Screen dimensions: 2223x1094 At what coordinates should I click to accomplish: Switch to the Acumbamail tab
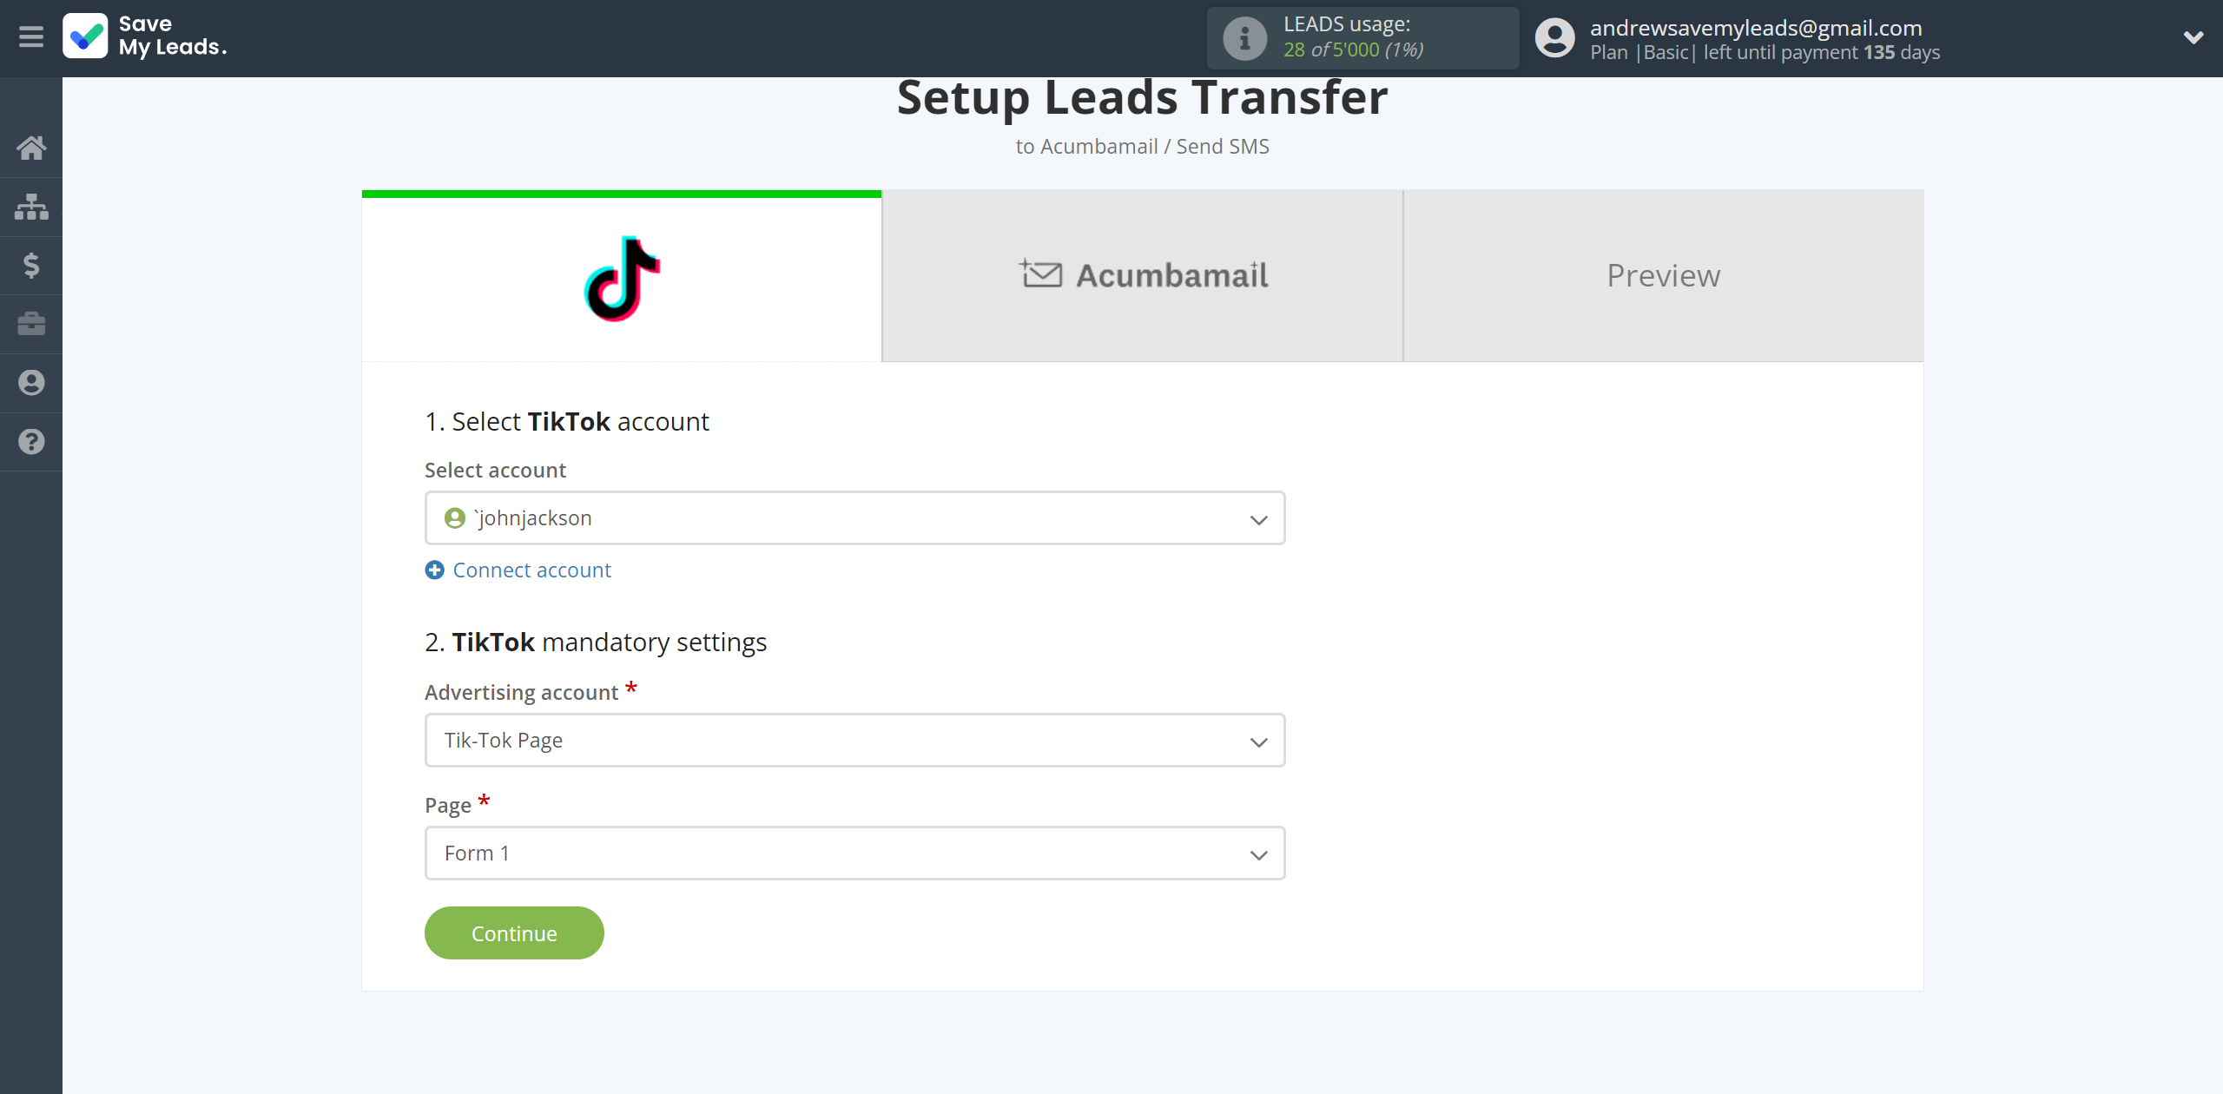(x=1141, y=276)
